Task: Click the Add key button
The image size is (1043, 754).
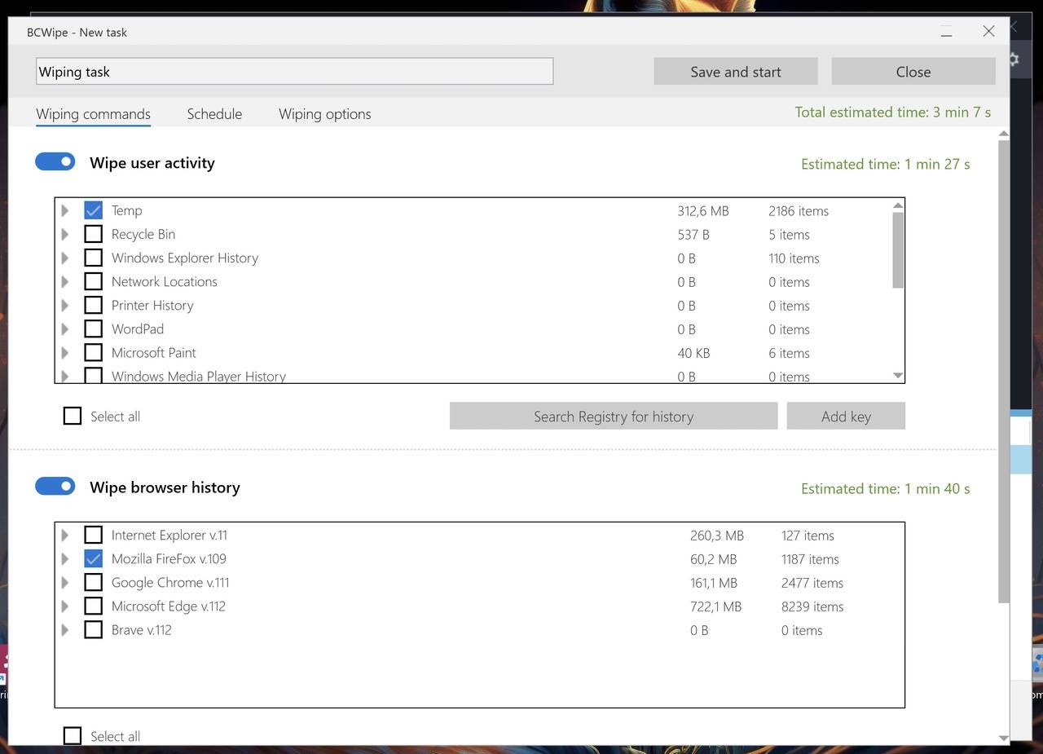Action: 846,416
